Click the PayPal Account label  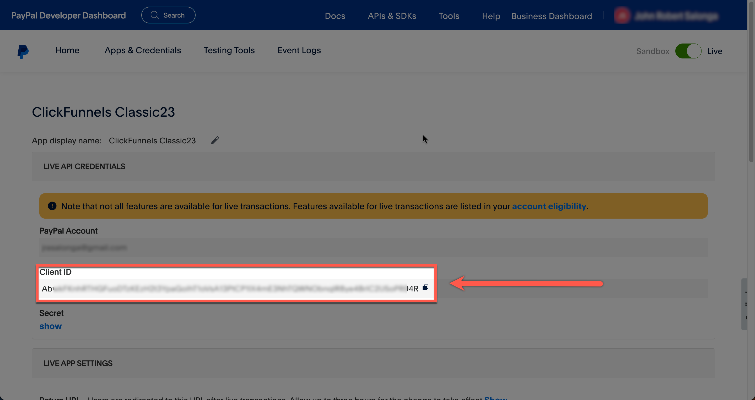point(68,231)
